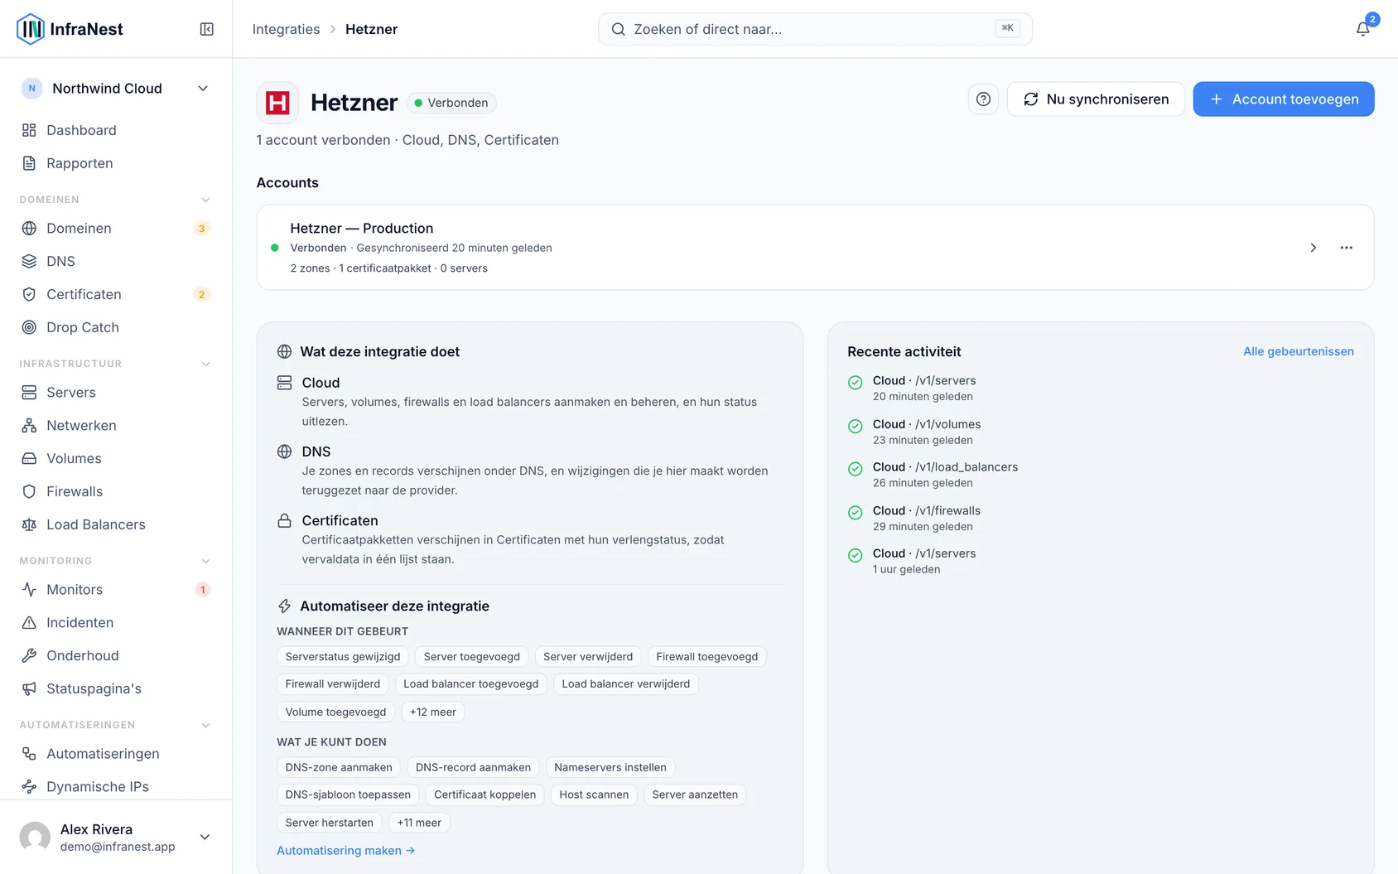The image size is (1398, 874).
Task: Click the Incidenten warning triangle icon
Action: point(29,622)
